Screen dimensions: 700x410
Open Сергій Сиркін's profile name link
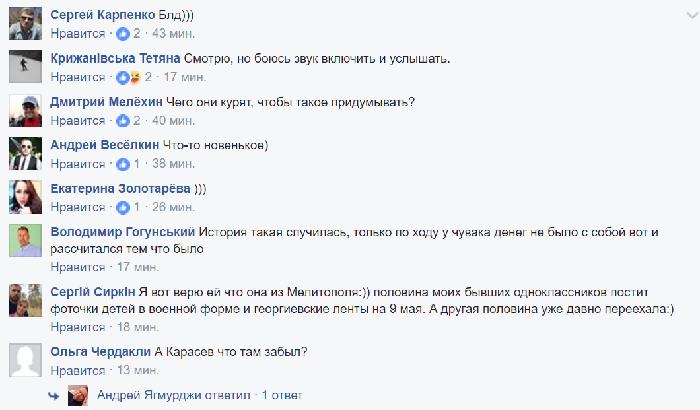click(x=92, y=292)
